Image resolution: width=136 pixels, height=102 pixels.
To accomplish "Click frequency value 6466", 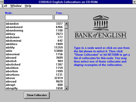I will 59,27.
